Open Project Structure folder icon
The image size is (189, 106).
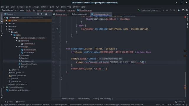179,10
